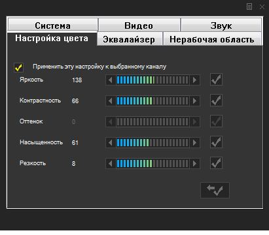Toggle the Насыщенность checkmark button
269x235 pixels.
click(216, 142)
